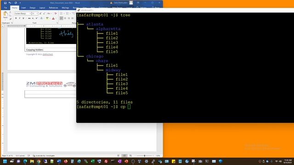Click zoom percentage in status bar
The image size is (294, 165).
pyautogui.click(x=158, y=156)
